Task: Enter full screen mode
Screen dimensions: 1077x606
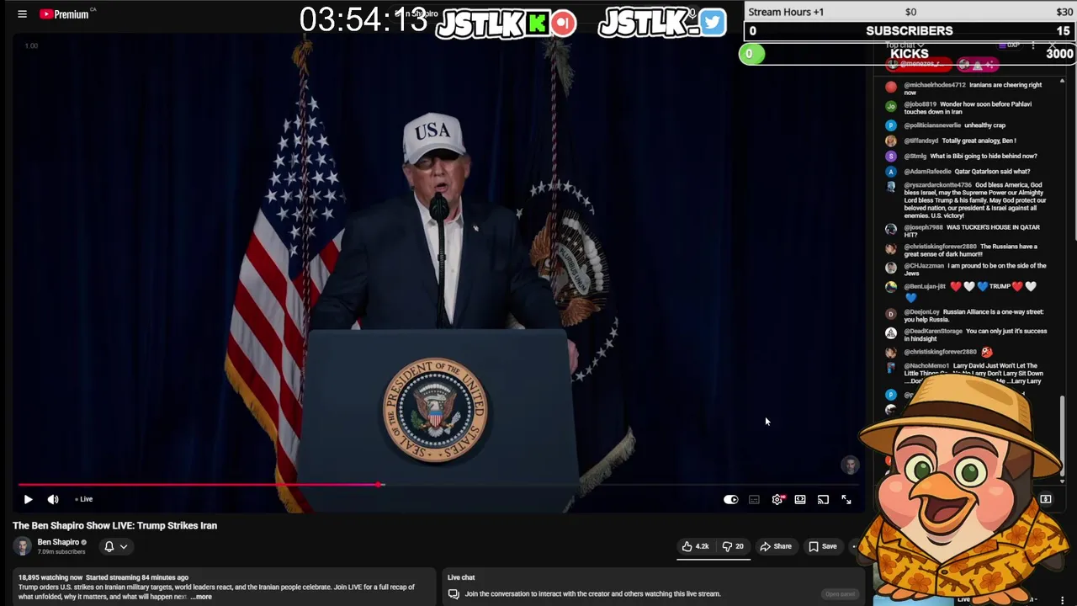Action: 846,499
